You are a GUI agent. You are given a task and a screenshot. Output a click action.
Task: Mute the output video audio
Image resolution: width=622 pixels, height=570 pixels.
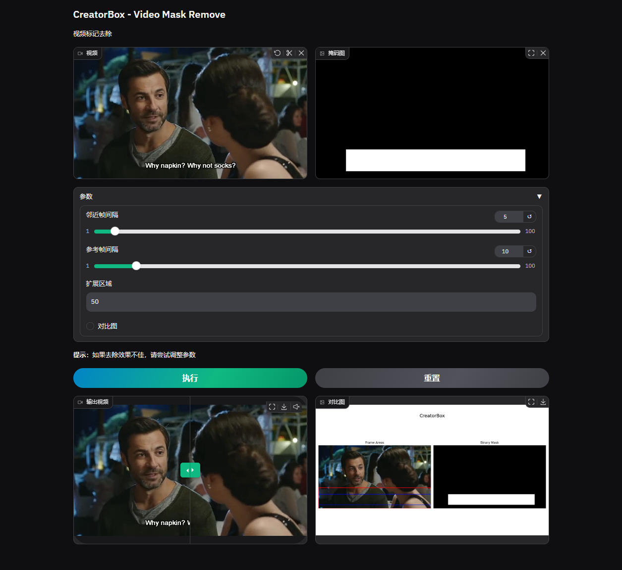tap(296, 407)
